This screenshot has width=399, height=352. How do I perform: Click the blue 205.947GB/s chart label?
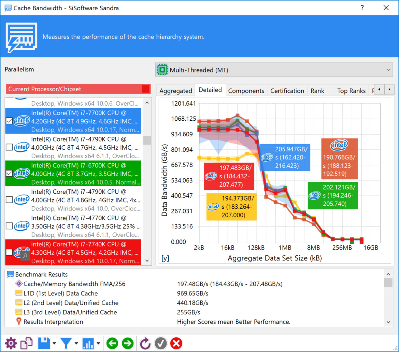(285, 158)
